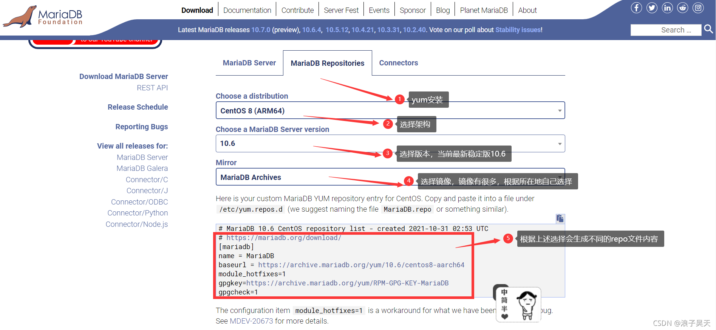Click the MariaDB.repo filename text
The width and height of the screenshot is (716, 330).
407,209
